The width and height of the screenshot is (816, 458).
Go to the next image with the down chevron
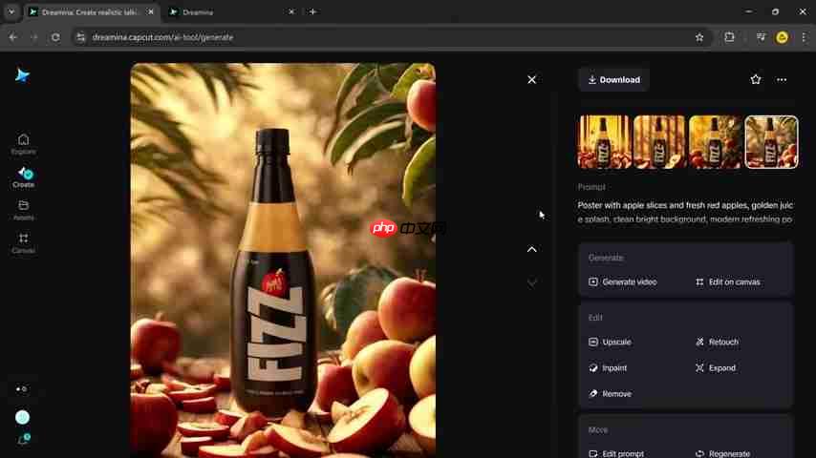coord(532,282)
